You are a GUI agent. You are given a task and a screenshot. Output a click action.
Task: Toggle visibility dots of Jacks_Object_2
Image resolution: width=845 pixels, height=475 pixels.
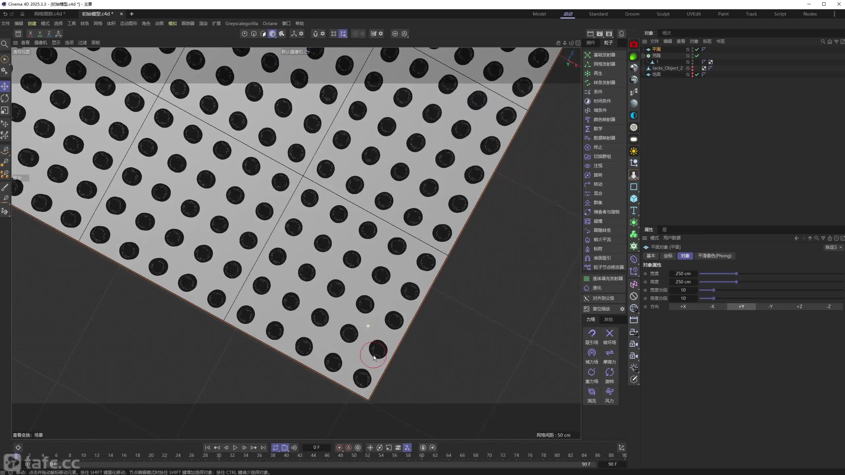pyautogui.click(x=692, y=68)
